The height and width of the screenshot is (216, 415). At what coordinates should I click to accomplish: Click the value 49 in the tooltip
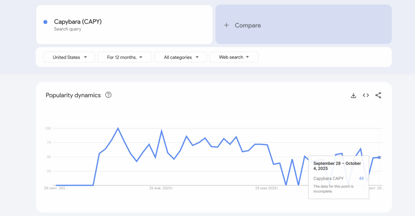(362, 178)
